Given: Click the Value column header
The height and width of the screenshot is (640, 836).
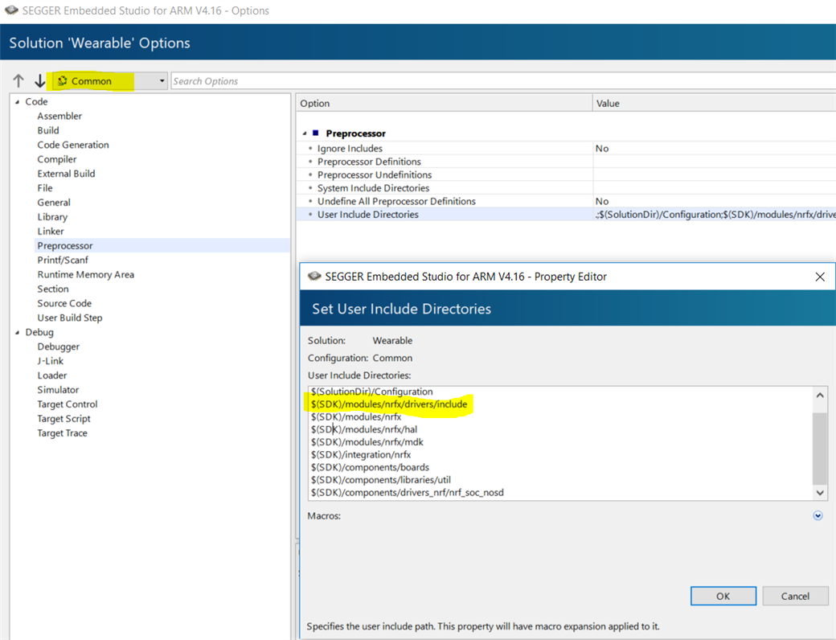Looking at the screenshot, I should tap(715, 104).
